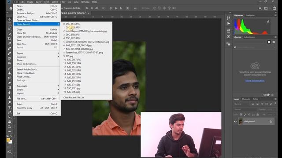282x158 pixels.
Task: Hide the Background layer with eye icon
Action: coord(235,122)
